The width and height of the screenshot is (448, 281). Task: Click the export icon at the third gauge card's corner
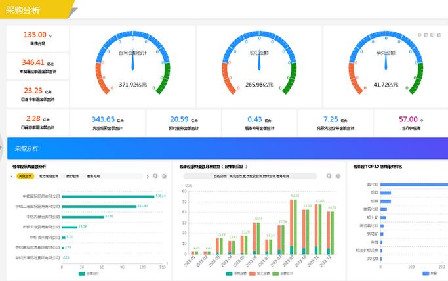point(439,35)
